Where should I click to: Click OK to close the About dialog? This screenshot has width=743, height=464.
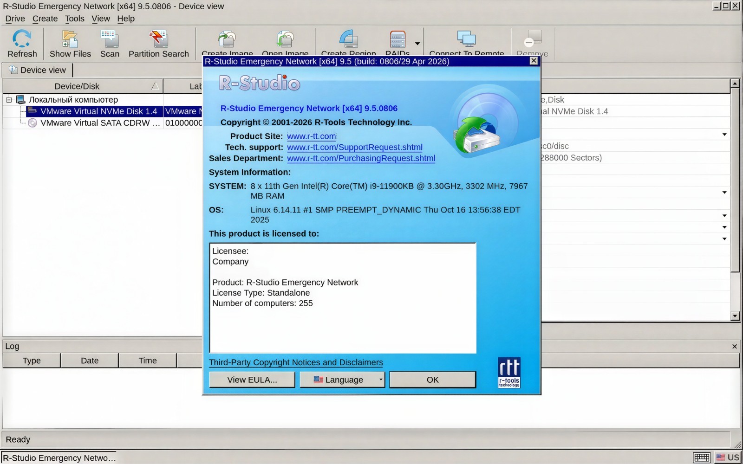(x=432, y=380)
